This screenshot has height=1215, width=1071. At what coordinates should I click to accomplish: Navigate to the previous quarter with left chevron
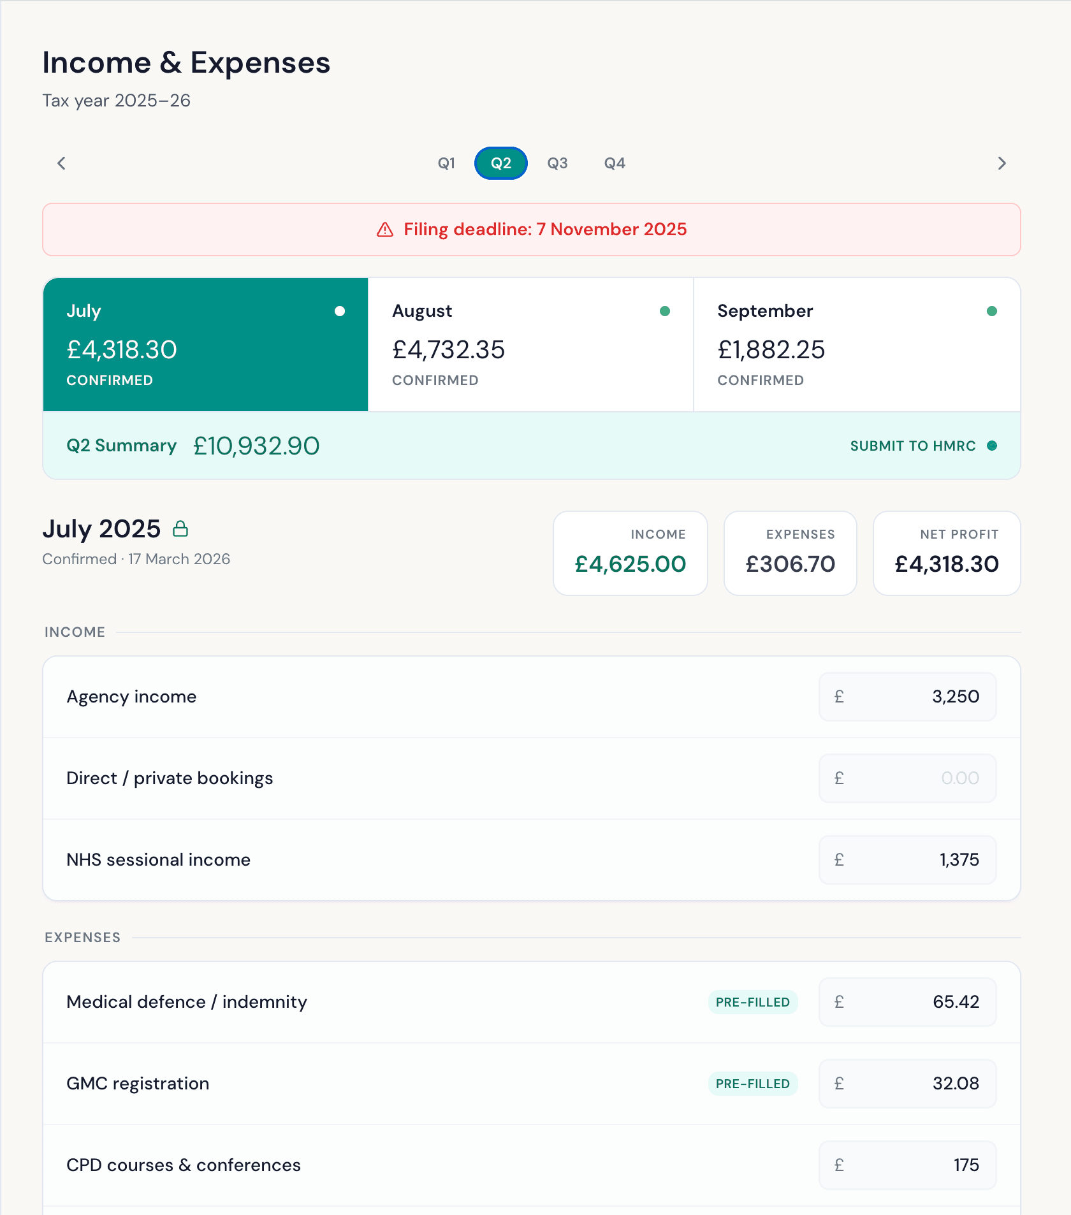(61, 163)
